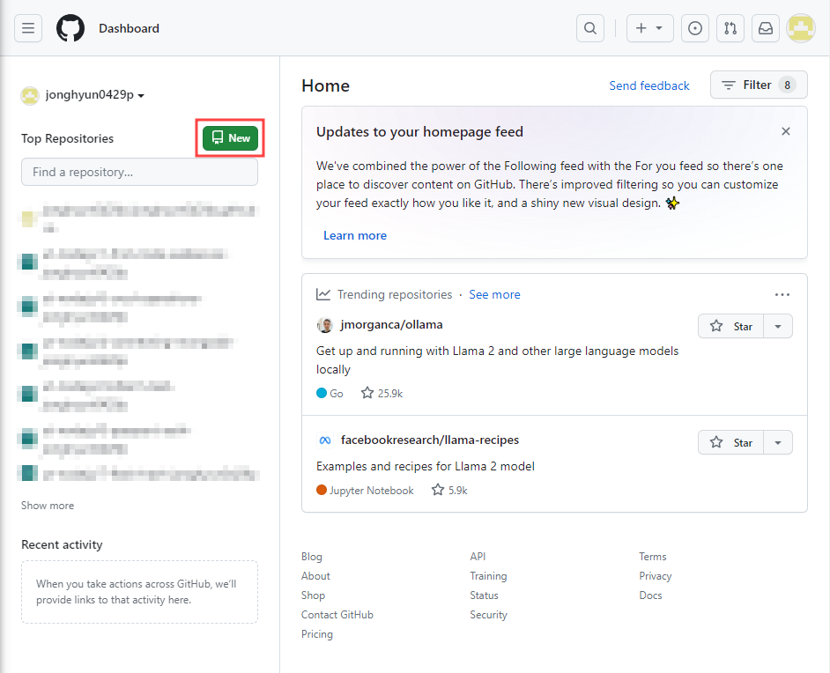Click the Send feedback link
Image resolution: width=830 pixels, height=673 pixels.
(x=649, y=85)
